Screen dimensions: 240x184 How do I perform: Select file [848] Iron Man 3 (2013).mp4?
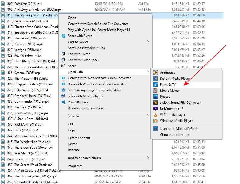coord(27,153)
